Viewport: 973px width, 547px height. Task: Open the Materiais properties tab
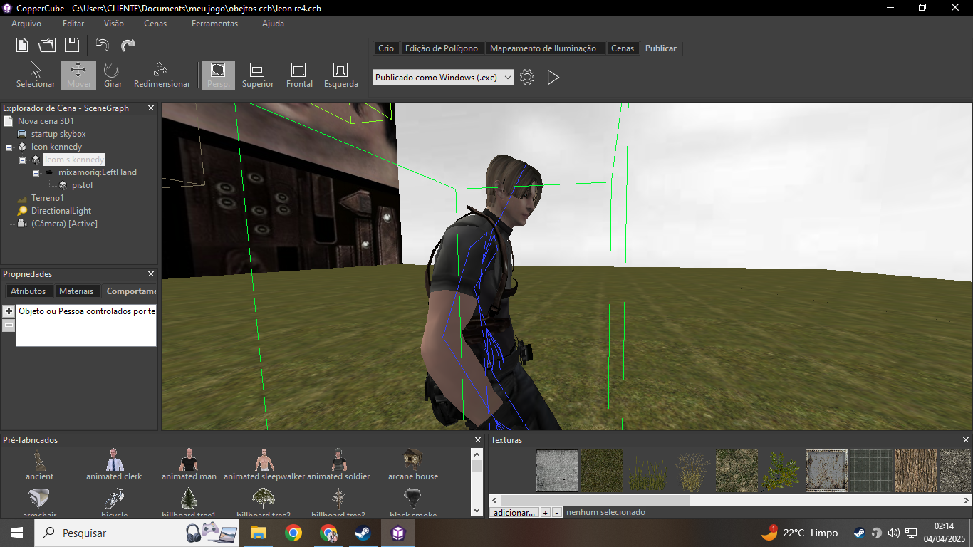coord(76,291)
